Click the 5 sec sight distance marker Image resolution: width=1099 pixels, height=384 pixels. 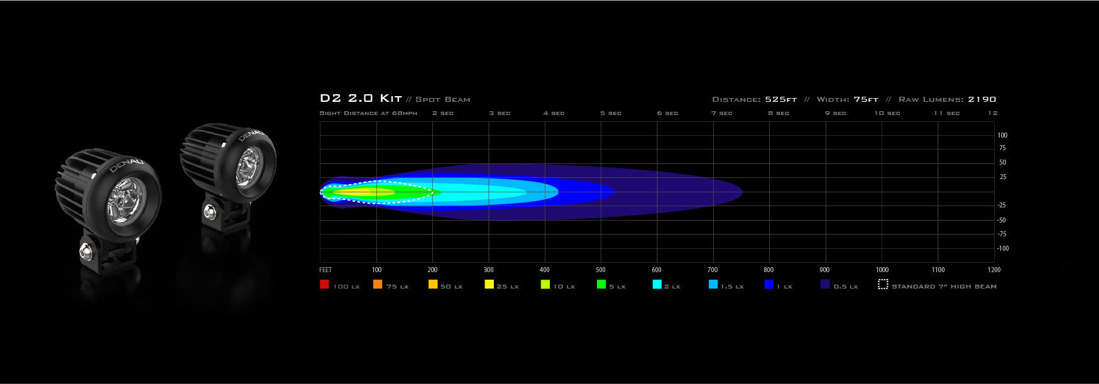coord(611,113)
